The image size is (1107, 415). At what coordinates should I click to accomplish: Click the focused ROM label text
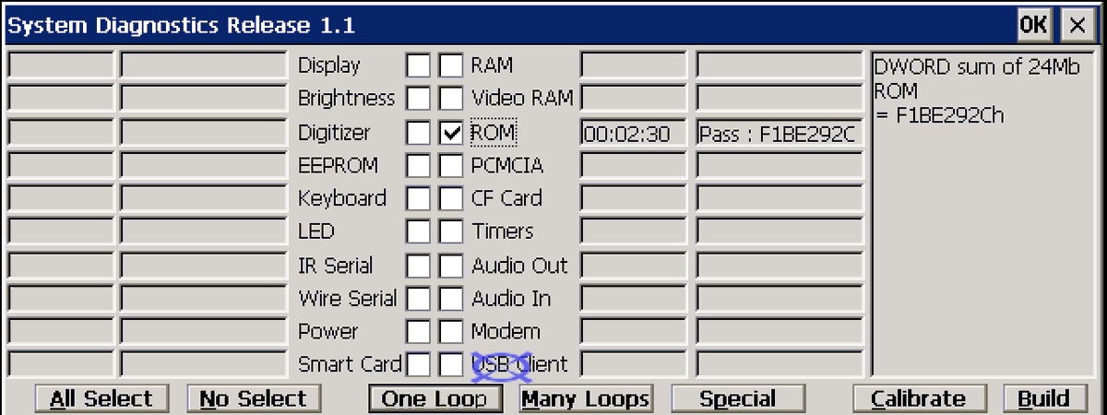494,133
